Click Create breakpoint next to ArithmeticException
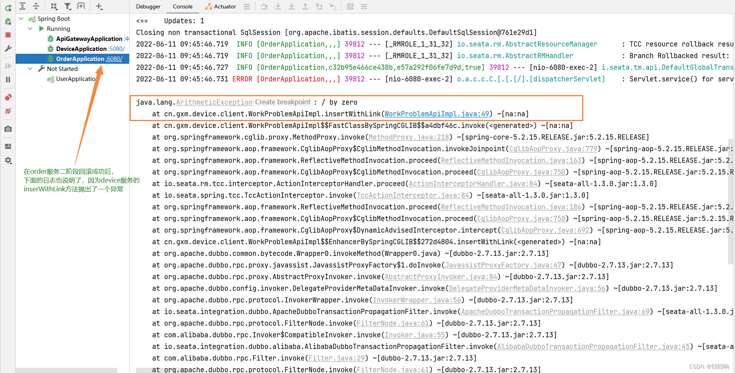The image size is (735, 373). click(x=283, y=102)
